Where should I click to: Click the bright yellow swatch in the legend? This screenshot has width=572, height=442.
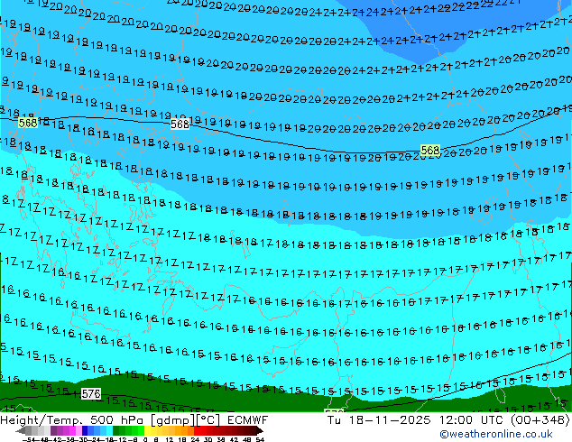click(x=148, y=430)
